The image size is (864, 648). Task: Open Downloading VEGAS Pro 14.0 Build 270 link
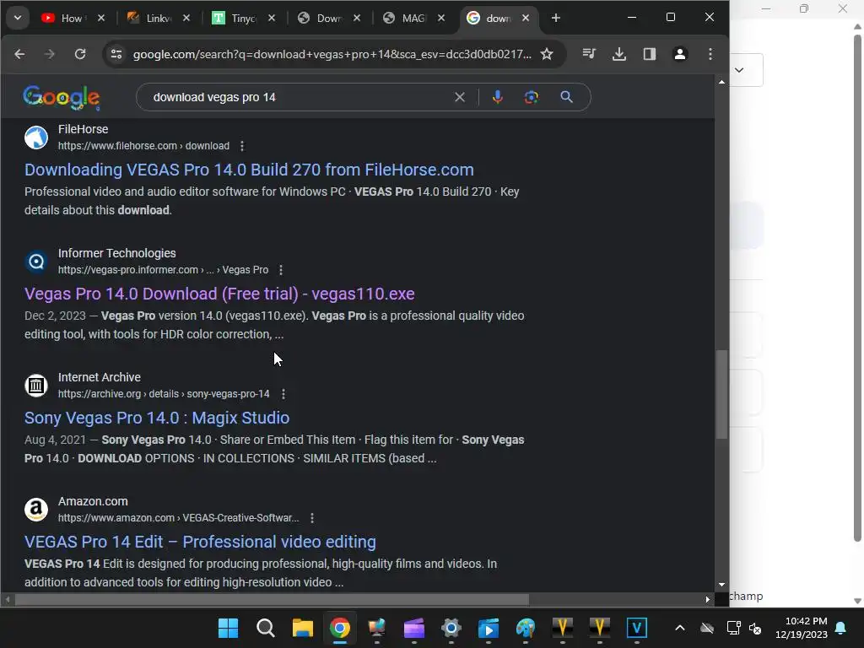pos(249,170)
